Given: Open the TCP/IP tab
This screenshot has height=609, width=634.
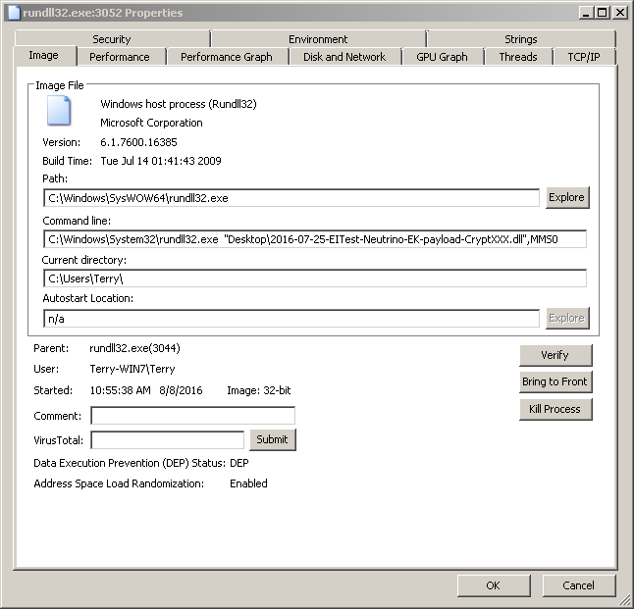Looking at the screenshot, I should 584,57.
